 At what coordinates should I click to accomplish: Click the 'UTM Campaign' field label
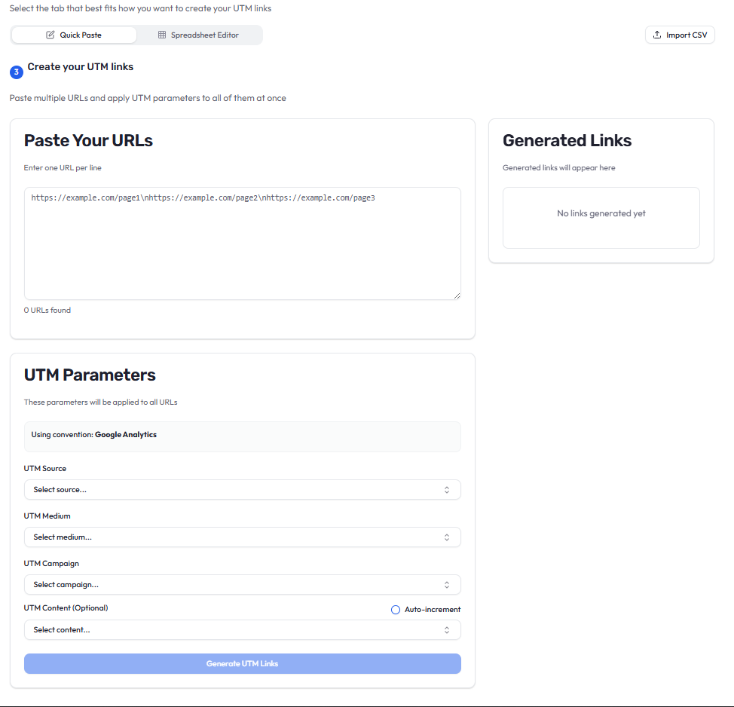pos(51,563)
